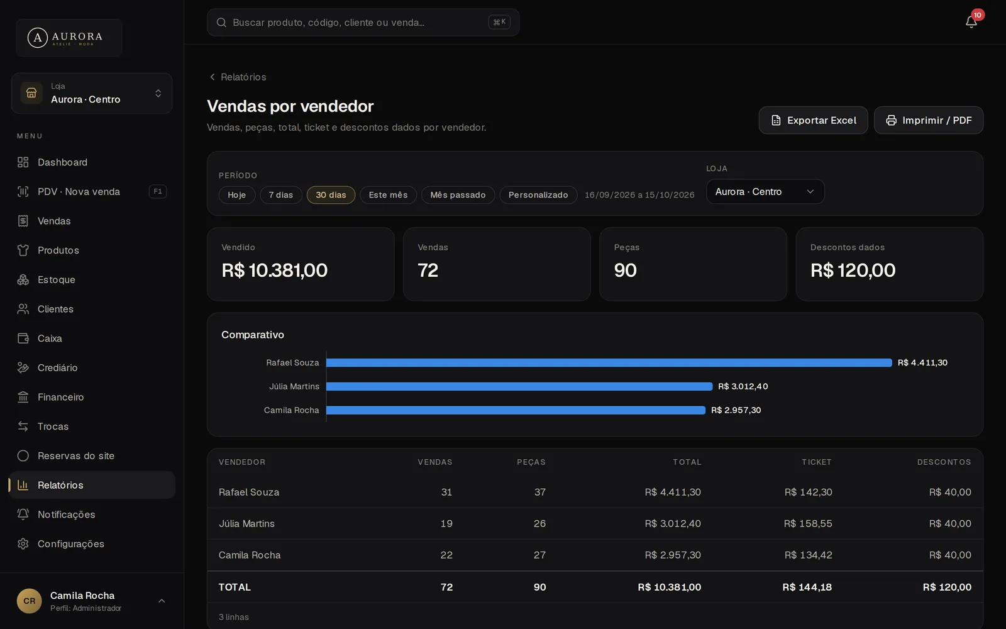This screenshot has height=629, width=1006.
Task: Click the PDV scanner icon
Action: click(x=23, y=191)
